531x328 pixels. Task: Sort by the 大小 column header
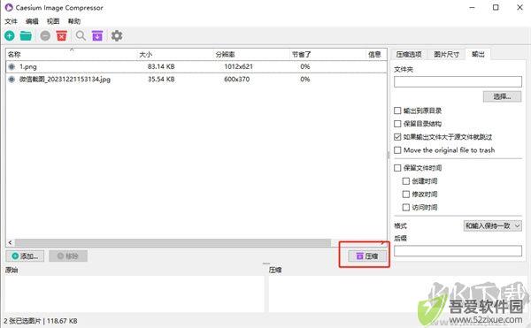click(x=175, y=55)
